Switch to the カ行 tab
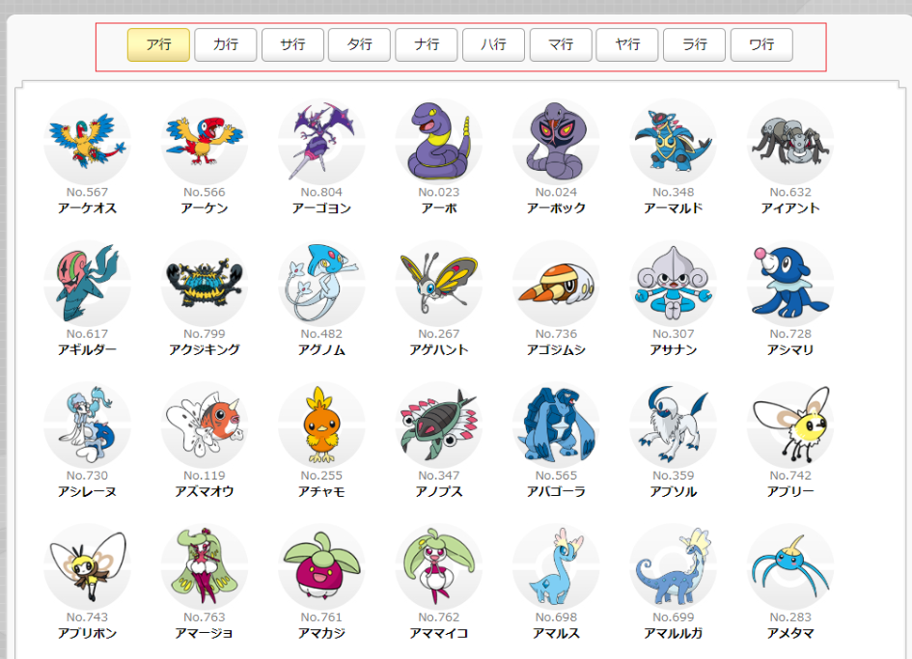 click(x=226, y=44)
